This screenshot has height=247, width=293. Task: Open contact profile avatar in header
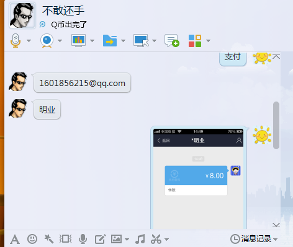(x=22, y=15)
